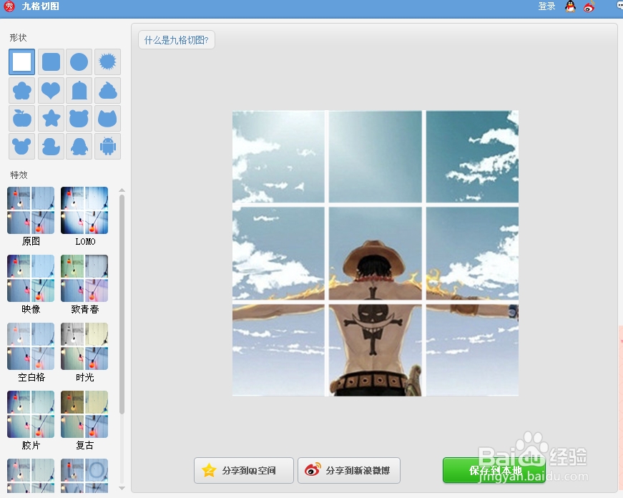Choose the circle shape

(79, 62)
